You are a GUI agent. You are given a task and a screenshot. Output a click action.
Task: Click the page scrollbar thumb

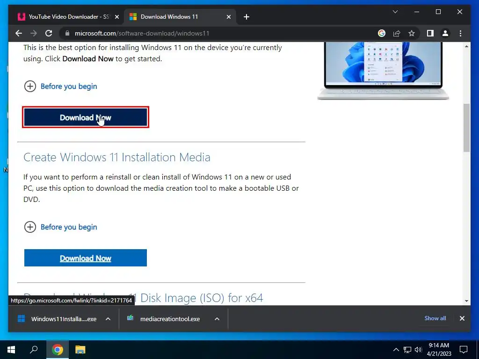tap(466, 128)
